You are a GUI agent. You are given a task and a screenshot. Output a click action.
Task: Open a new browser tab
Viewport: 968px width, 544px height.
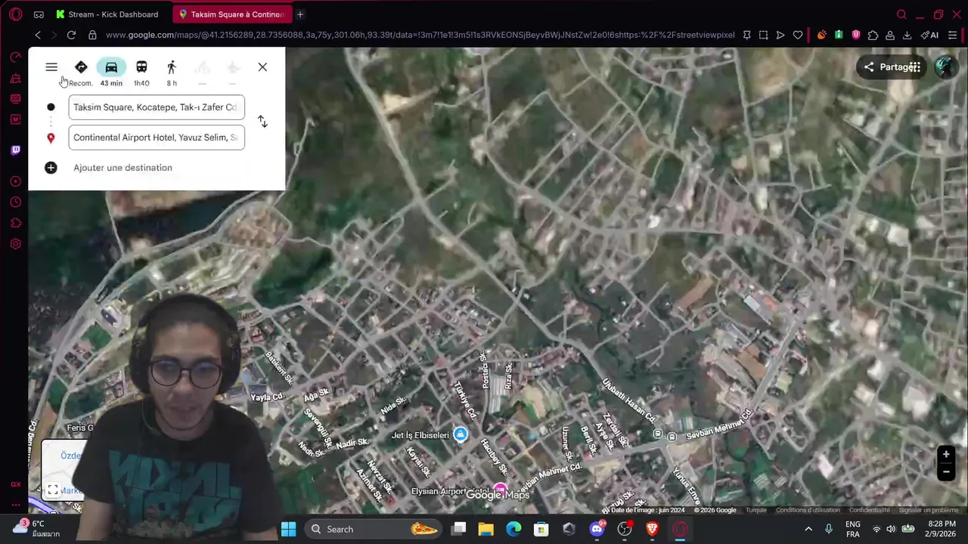pyautogui.click(x=300, y=14)
